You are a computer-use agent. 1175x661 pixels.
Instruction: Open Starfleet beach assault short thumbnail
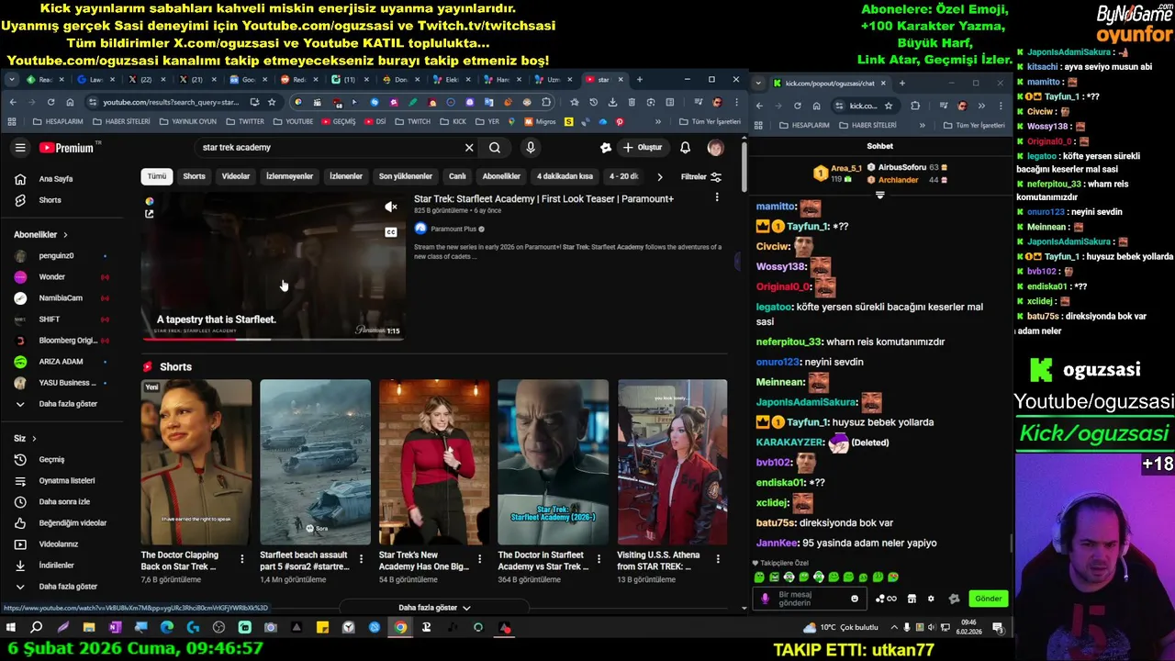pos(315,462)
